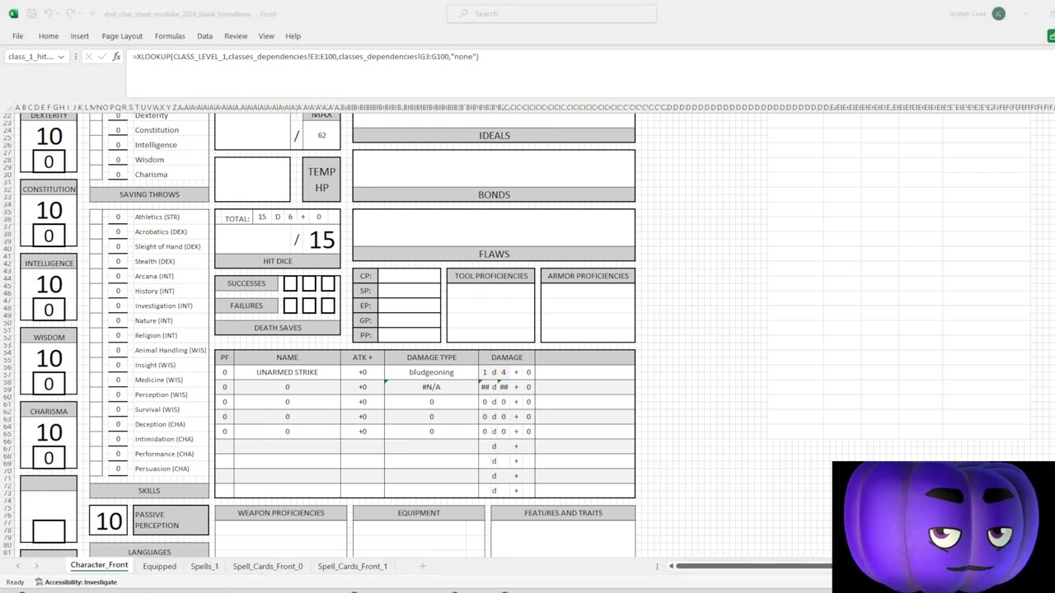Tick the third Failures death save box
The image size is (1055, 593).
click(x=328, y=306)
